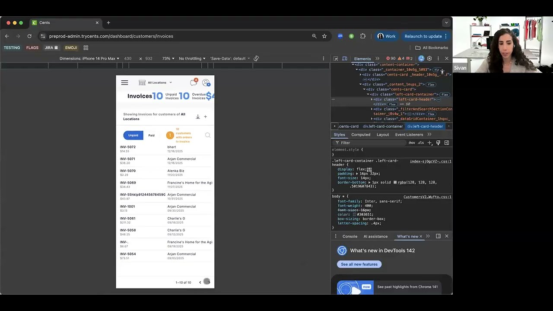Open the Console drawer tab
This screenshot has height=311, width=553.
point(350,236)
